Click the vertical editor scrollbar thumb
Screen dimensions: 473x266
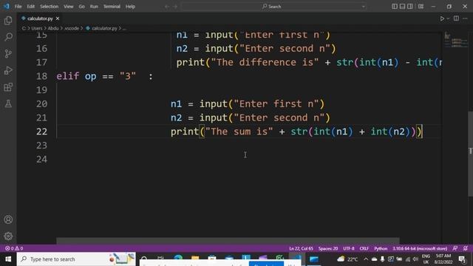click(x=470, y=154)
